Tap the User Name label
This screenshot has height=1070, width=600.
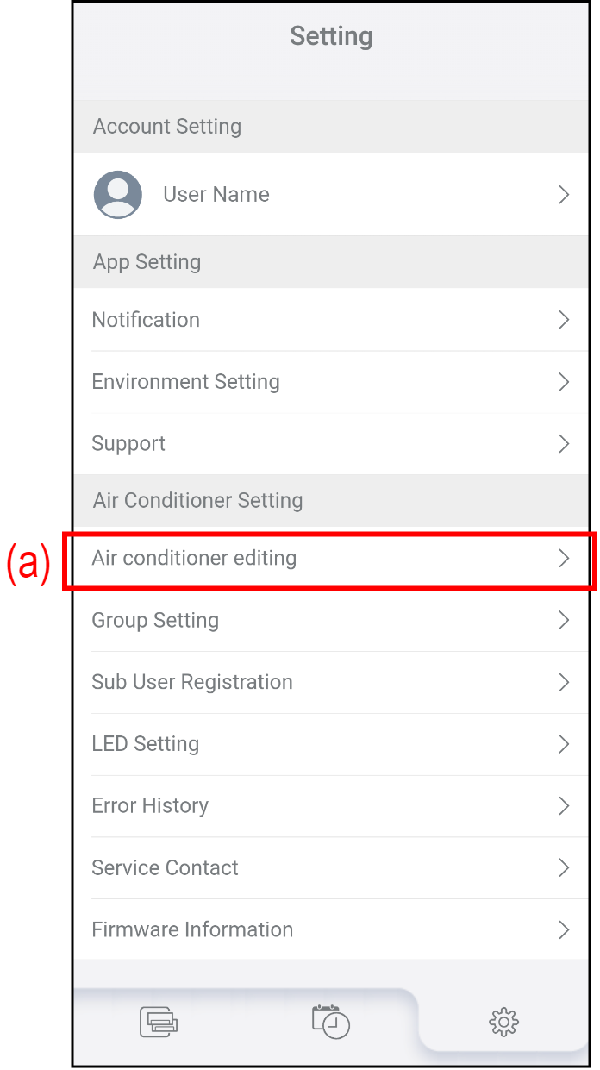click(x=216, y=195)
